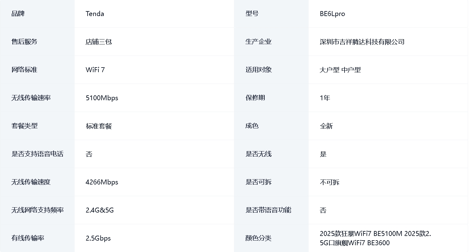This screenshot has width=469, height=252.
Task: Click the Tenda brand value
Action: (x=95, y=14)
